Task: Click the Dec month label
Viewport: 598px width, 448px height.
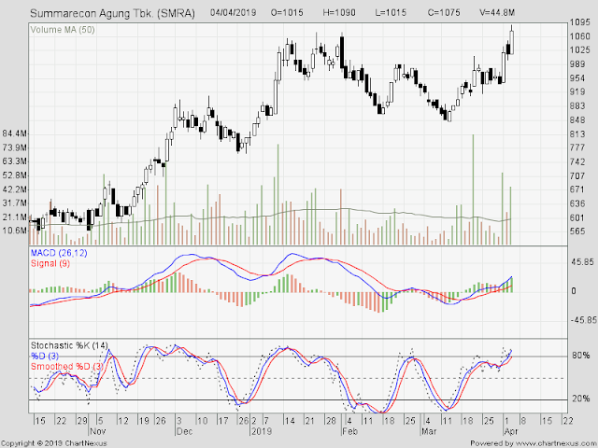Action: [185, 431]
